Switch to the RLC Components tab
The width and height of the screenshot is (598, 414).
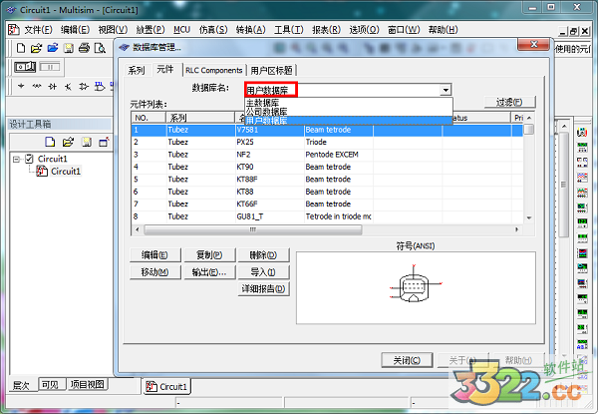214,70
